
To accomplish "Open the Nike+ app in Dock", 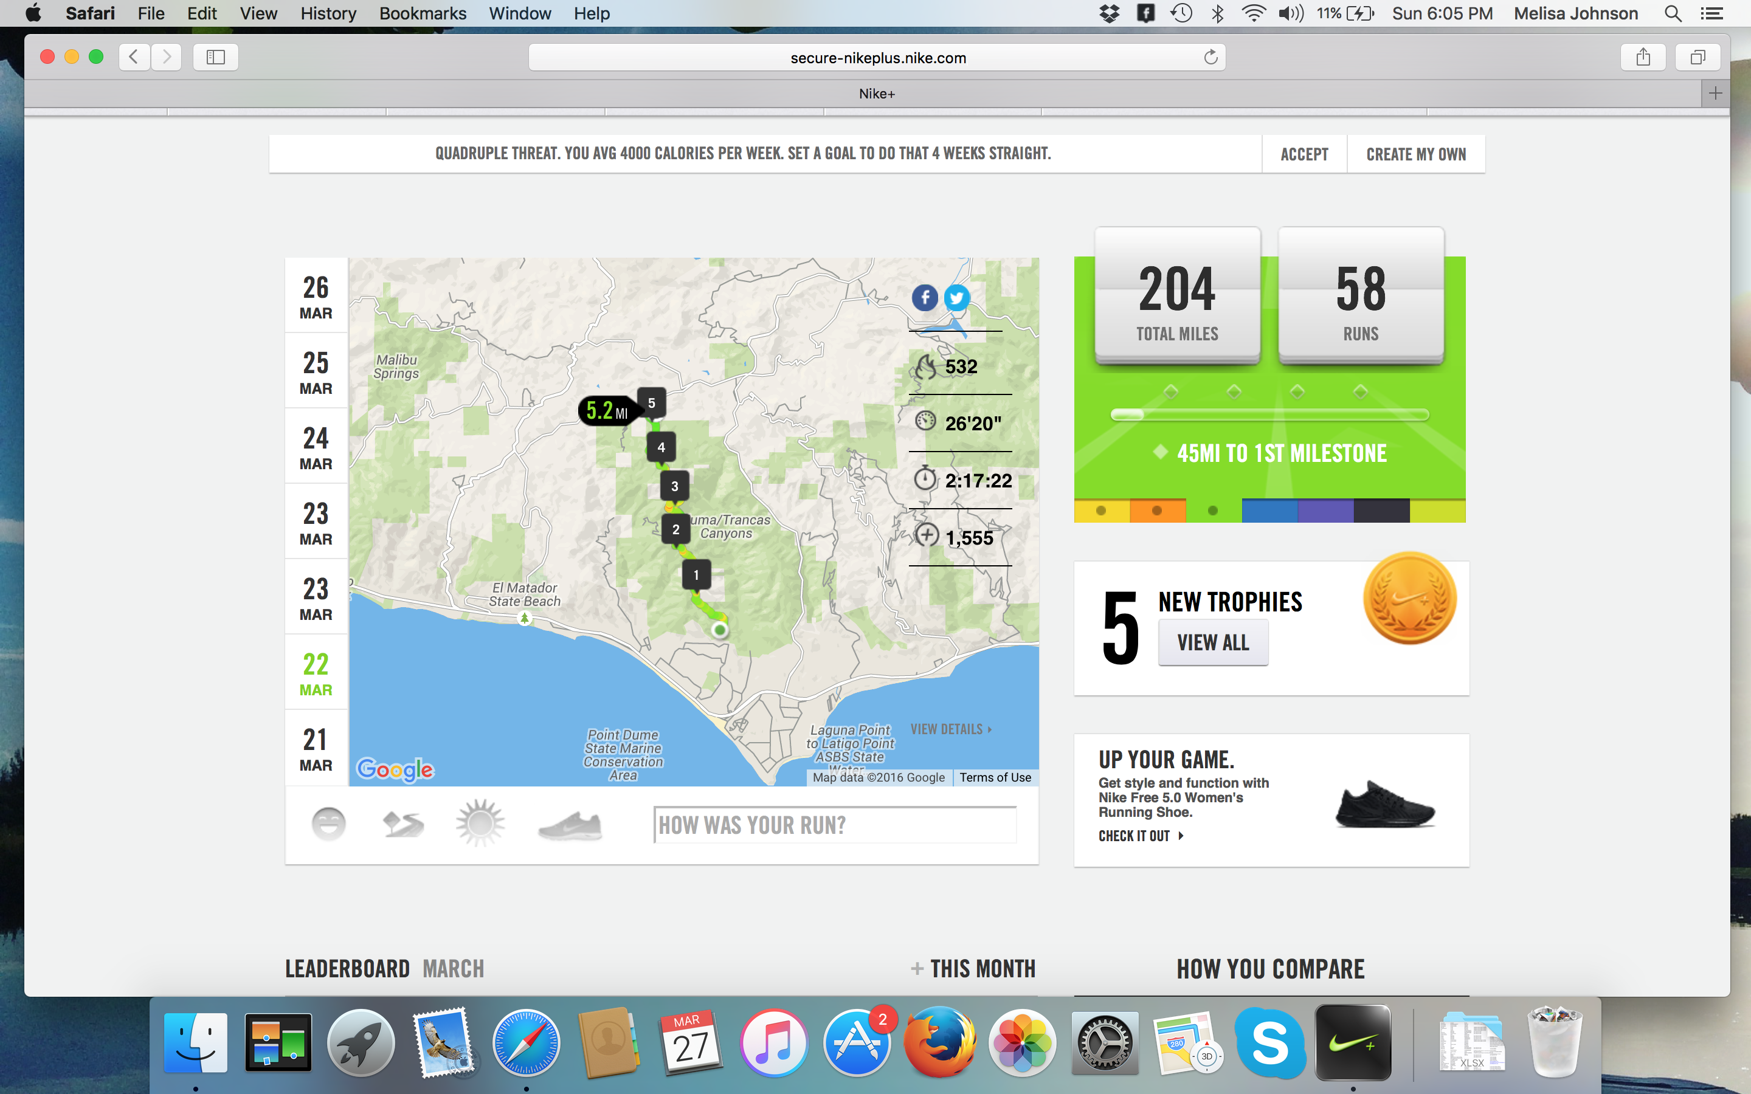I will 1352,1044.
